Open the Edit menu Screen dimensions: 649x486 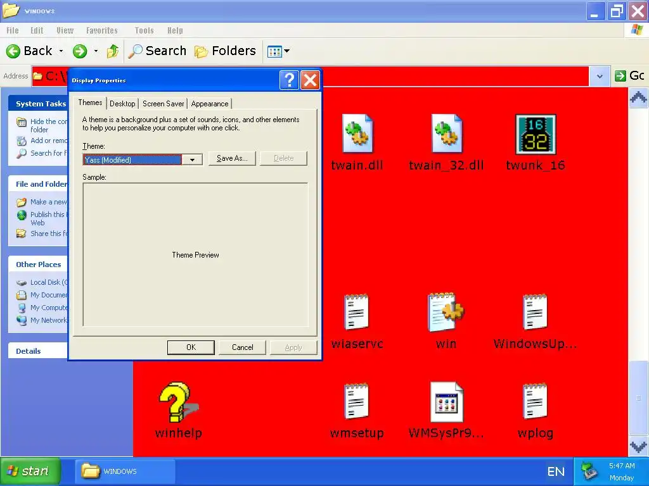point(37,30)
